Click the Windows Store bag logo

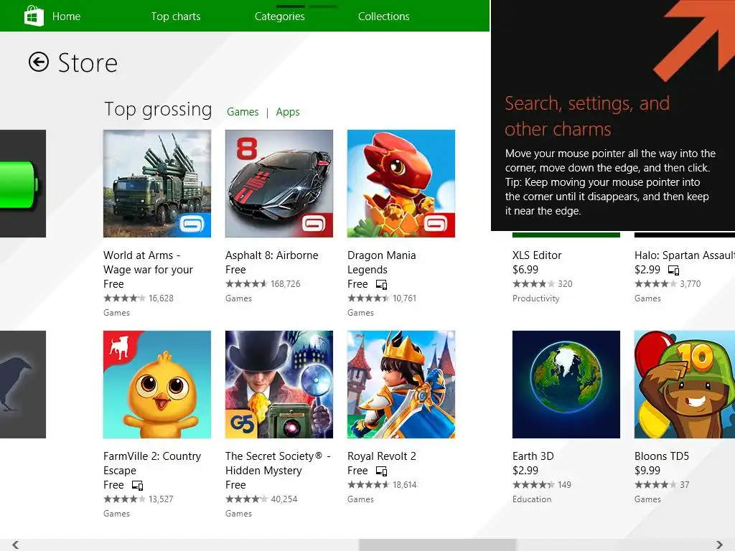(x=34, y=16)
